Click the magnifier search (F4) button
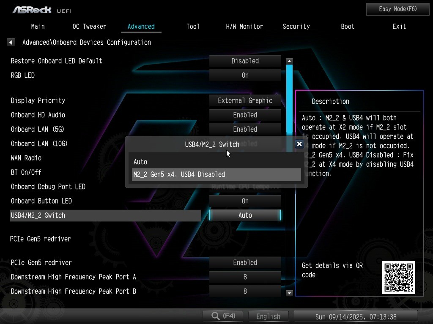This screenshot has height=324, width=433. pos(223,316)
